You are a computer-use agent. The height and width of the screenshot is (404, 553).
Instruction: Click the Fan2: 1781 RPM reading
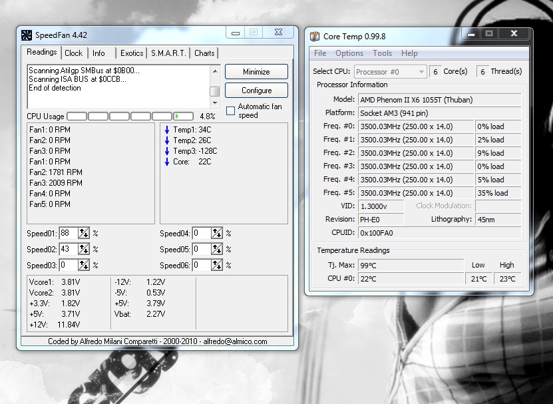pyautogui.click(x=56, y=172)
